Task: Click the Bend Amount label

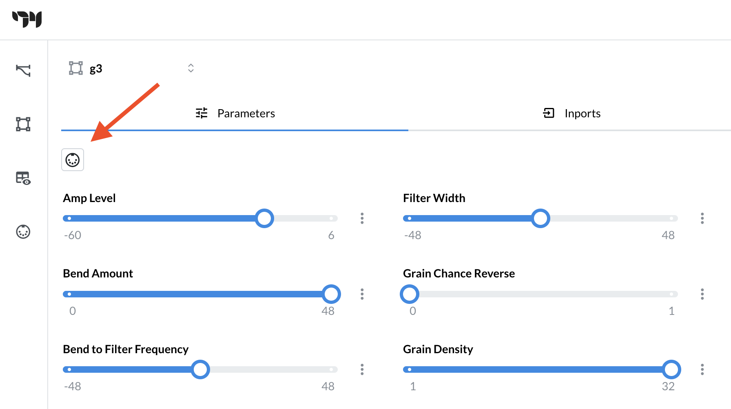Action: click(x=98, y=273)
